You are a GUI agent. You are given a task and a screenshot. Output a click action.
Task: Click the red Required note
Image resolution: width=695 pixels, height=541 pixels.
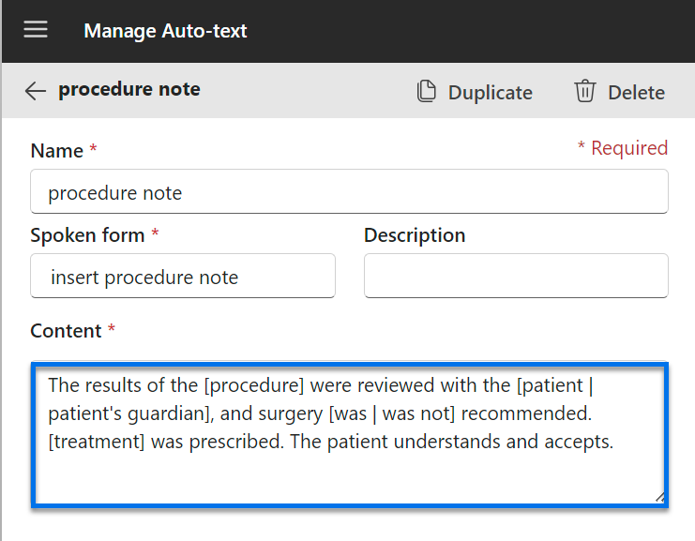pos(622,148)
